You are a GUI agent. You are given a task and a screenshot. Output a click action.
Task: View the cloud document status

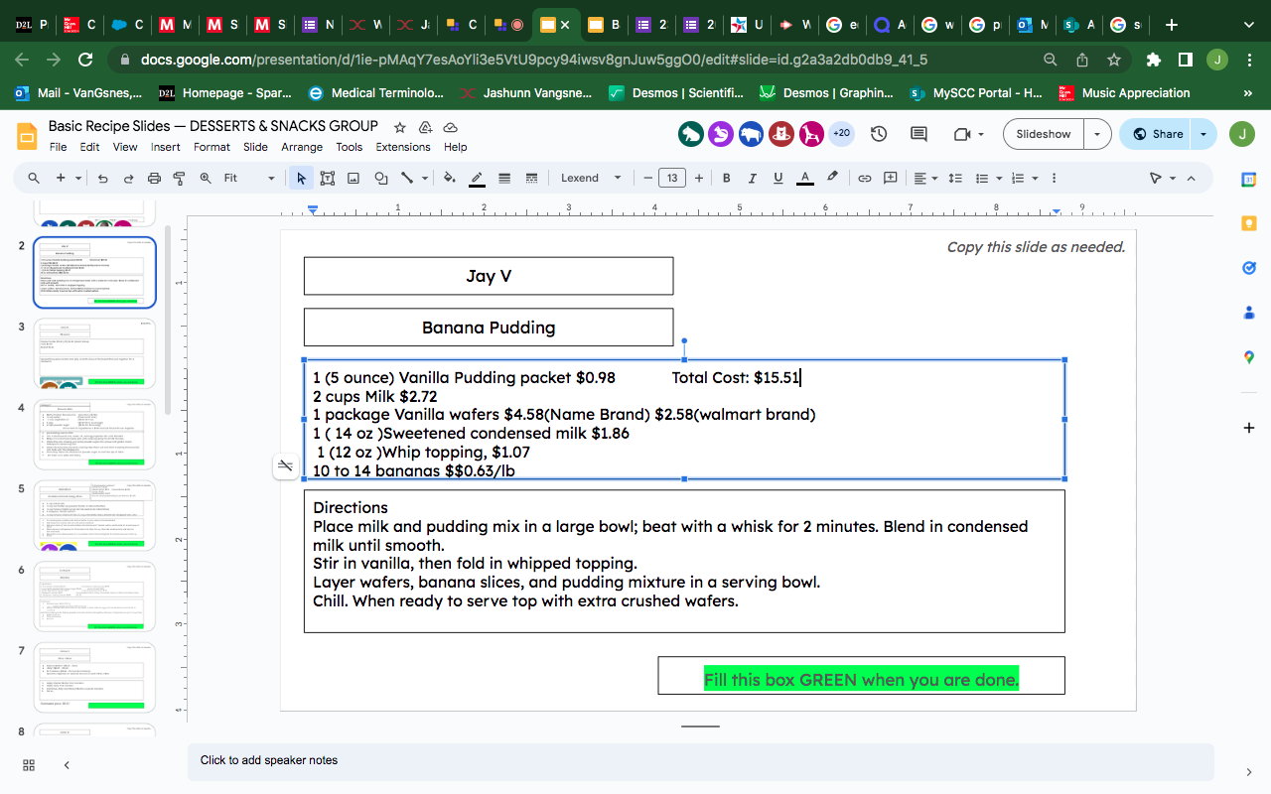tap(450, 127)
